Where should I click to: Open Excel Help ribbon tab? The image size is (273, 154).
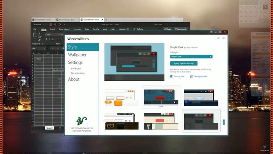coord(113,29)
